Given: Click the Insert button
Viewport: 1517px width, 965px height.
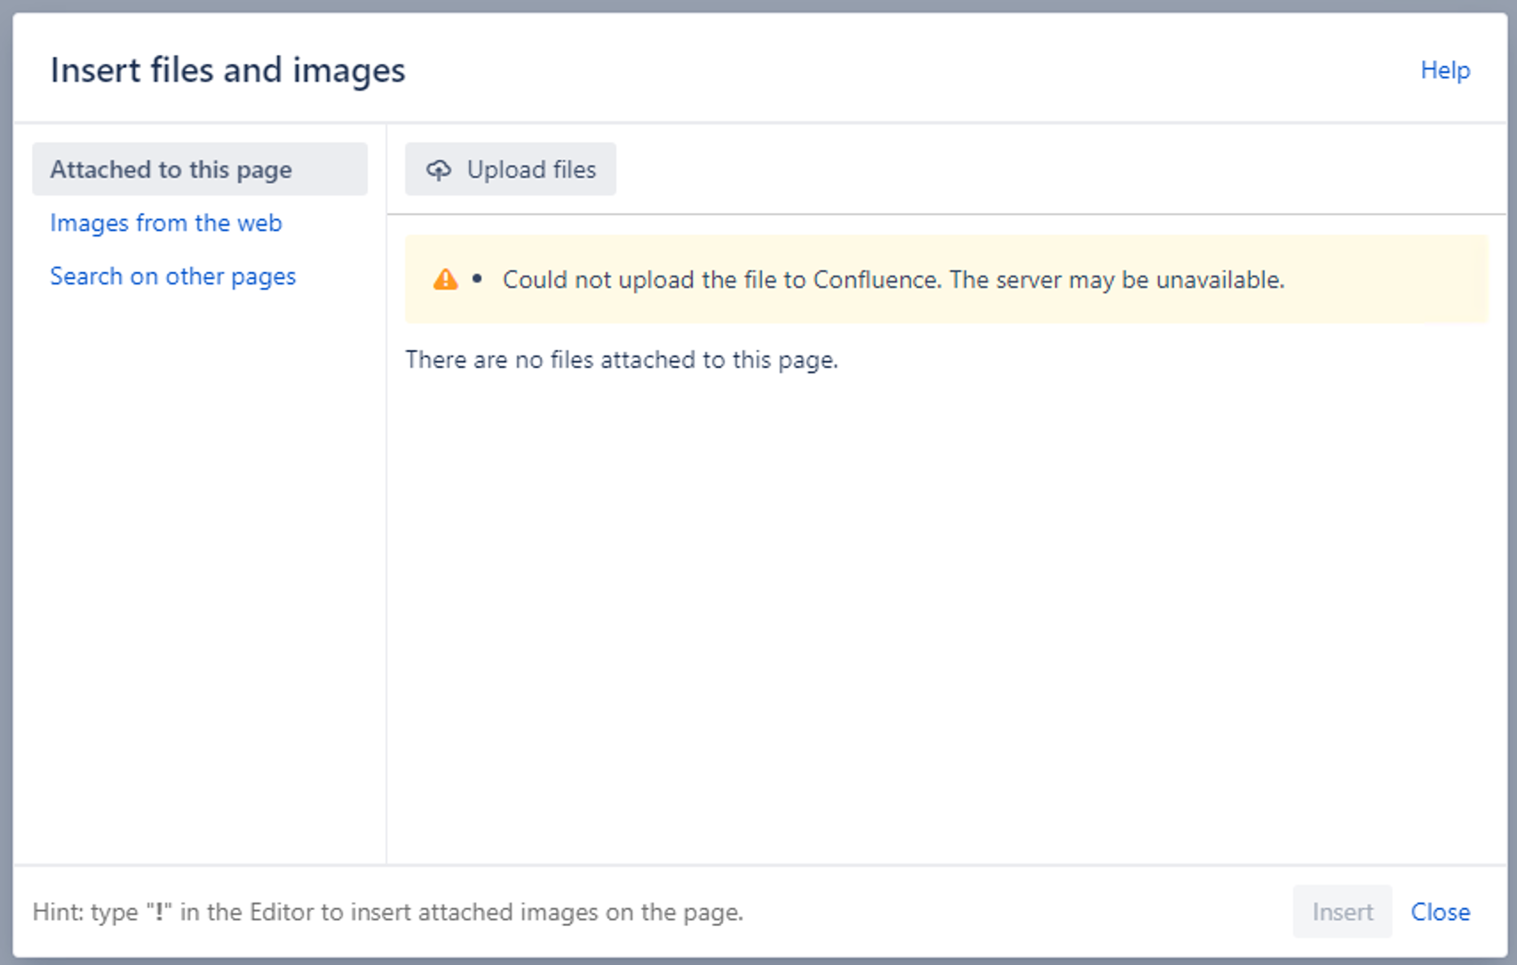Looking at the screenshot, I should 1342,912.
